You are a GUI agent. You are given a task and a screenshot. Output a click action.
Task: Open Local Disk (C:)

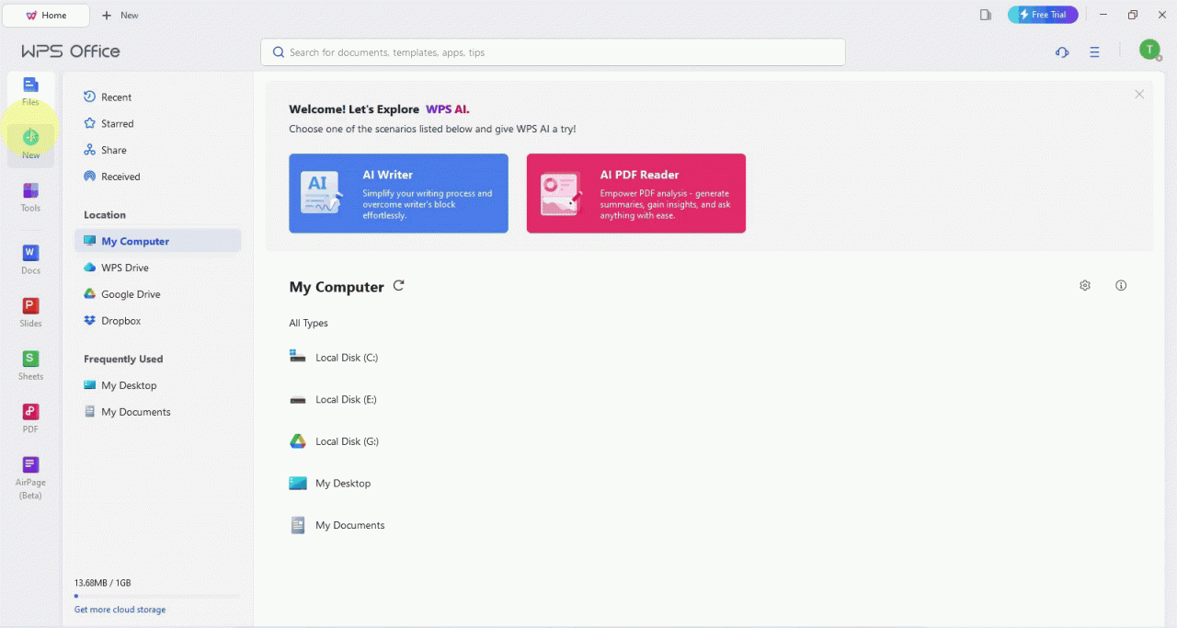[334, 357]
